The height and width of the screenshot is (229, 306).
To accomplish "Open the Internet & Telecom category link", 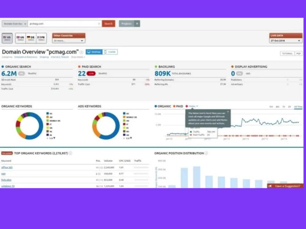I will click(x=60, y=57).
